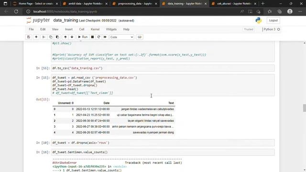Open the cell type Code dropdown
This screenshot has height=172, width=306.
(121, 37)
